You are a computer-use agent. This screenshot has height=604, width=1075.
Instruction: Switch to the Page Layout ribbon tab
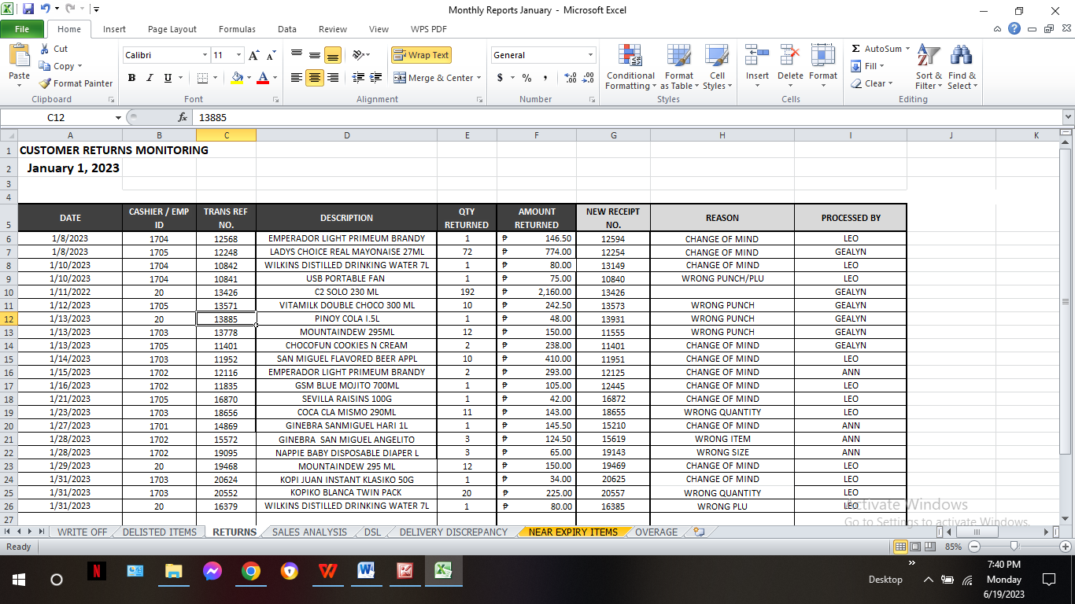[x=172, y=29]
